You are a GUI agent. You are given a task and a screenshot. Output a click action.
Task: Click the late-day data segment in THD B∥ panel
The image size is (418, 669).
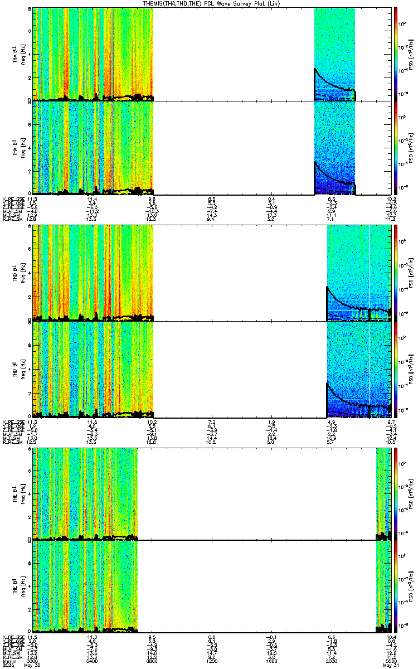pyautogui.click(x=358, y=371)
